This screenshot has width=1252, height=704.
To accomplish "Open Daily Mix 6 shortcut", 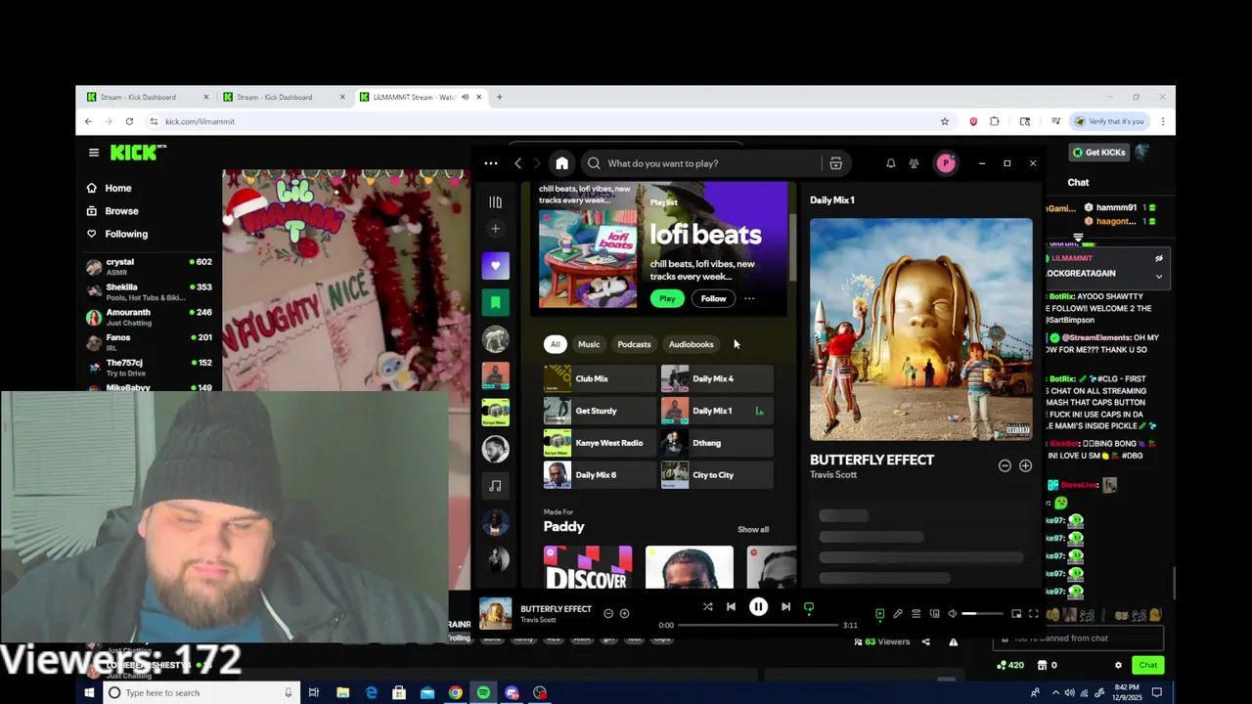I will pyautogui.click(x=600, y=475).
